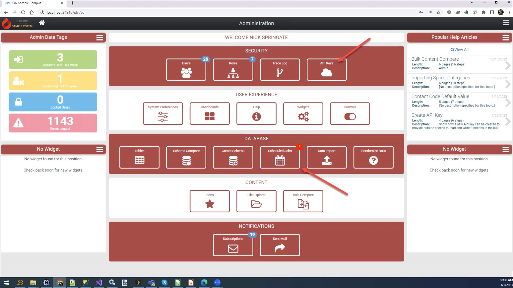Click the browser address bar
Image resolution: width=513 pixels, height=288 pixels.
[228, 12]
